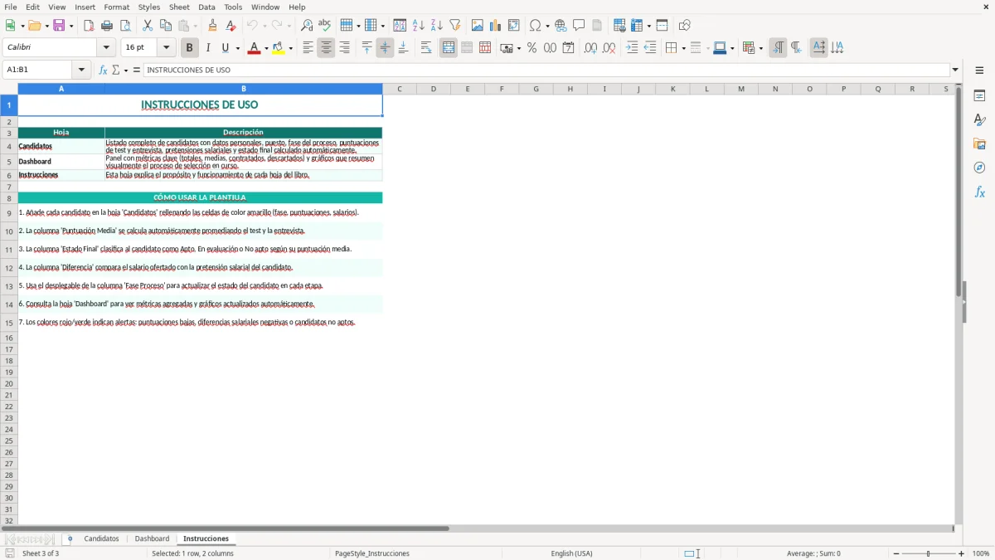995x560 pixels.
Task: Increase the indent
Action: coord(632,48)
